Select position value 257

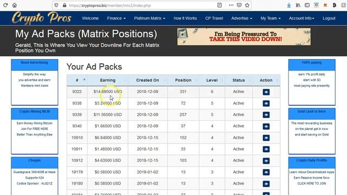coord(183,114)
